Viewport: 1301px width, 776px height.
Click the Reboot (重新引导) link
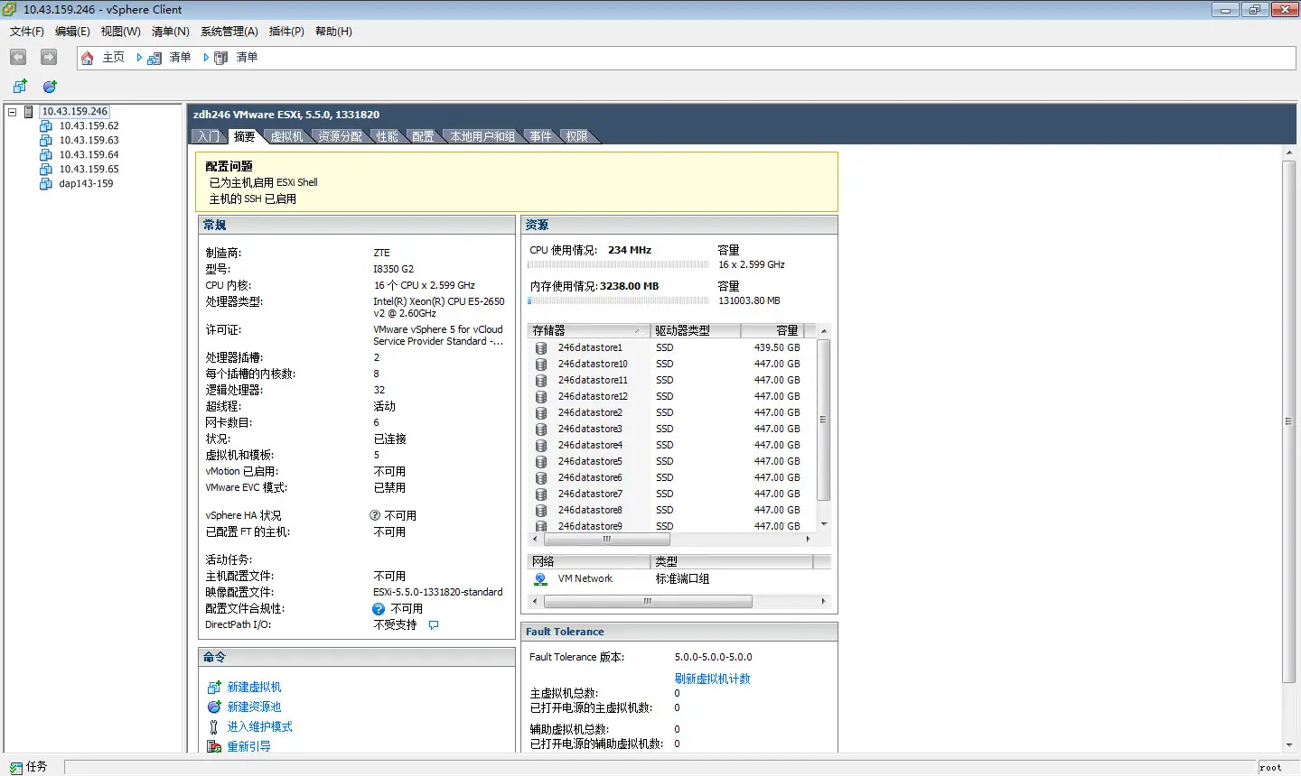[248, 747]
